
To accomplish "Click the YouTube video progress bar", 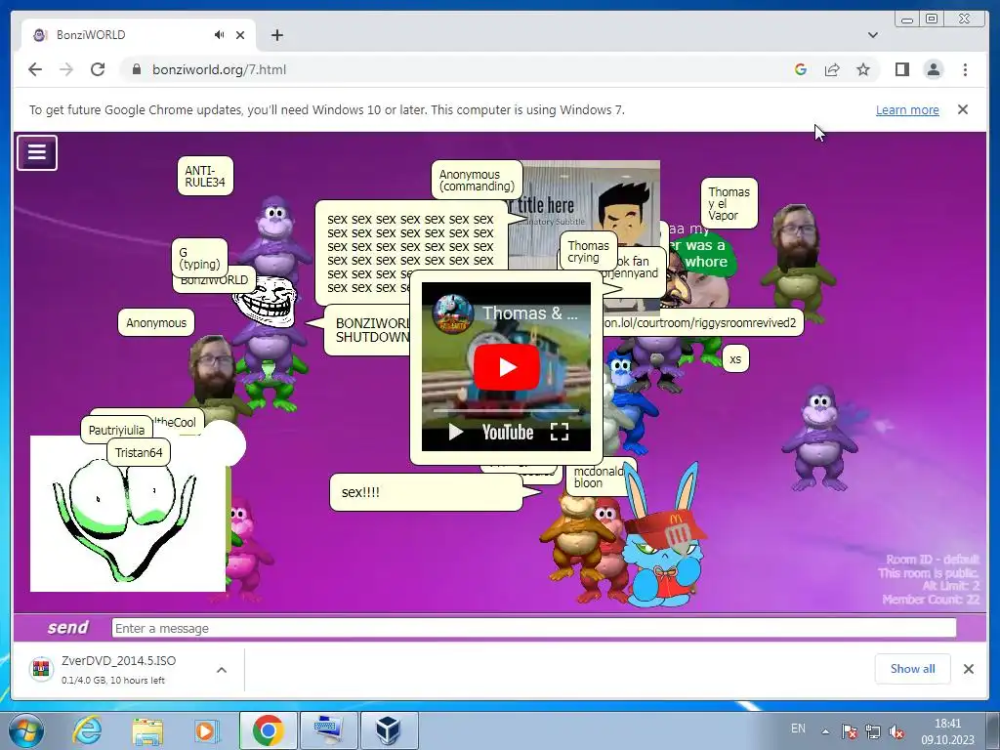I will point(507,411).
